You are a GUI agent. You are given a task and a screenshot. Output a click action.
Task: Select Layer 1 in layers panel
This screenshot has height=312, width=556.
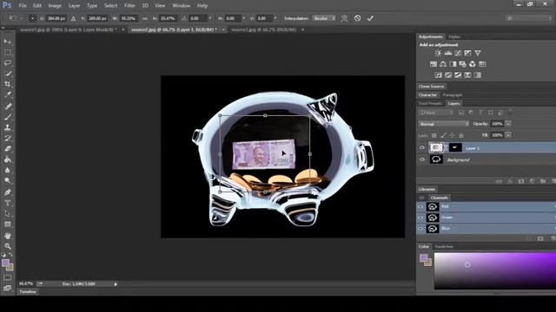click(x=486, y=148)
